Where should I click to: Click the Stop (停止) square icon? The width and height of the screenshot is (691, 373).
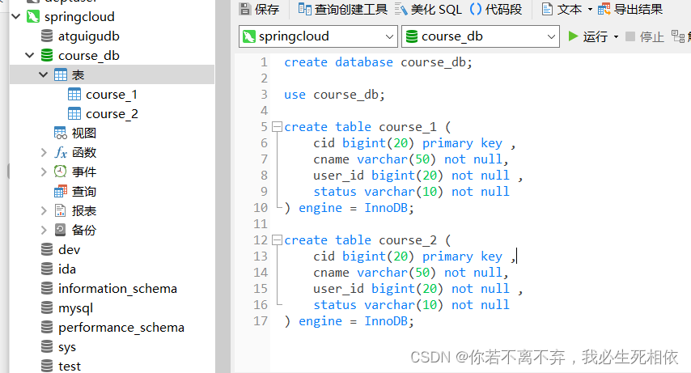coord(630,36)
